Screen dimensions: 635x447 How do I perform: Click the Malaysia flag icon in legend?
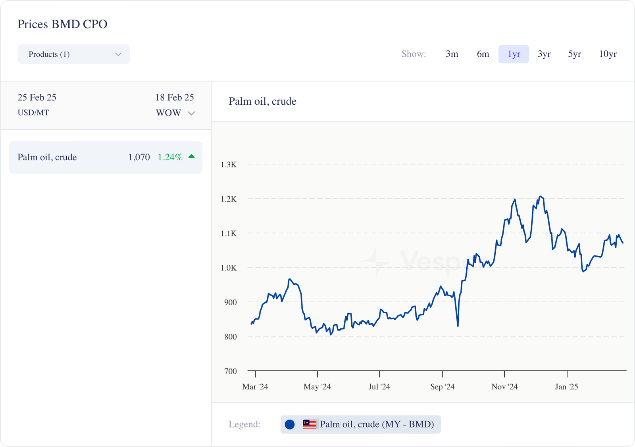(309, 424)
